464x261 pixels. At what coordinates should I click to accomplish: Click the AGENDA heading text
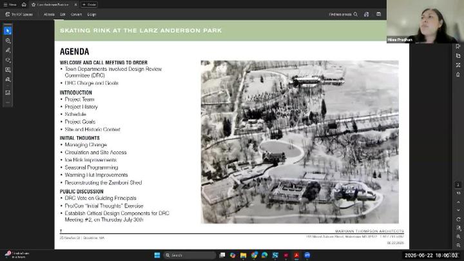[x=74, y=52]
